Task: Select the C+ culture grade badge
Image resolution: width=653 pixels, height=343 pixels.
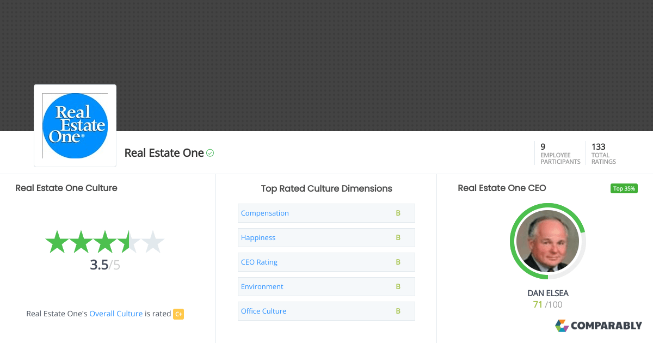Action: click(x=178, y=314)
